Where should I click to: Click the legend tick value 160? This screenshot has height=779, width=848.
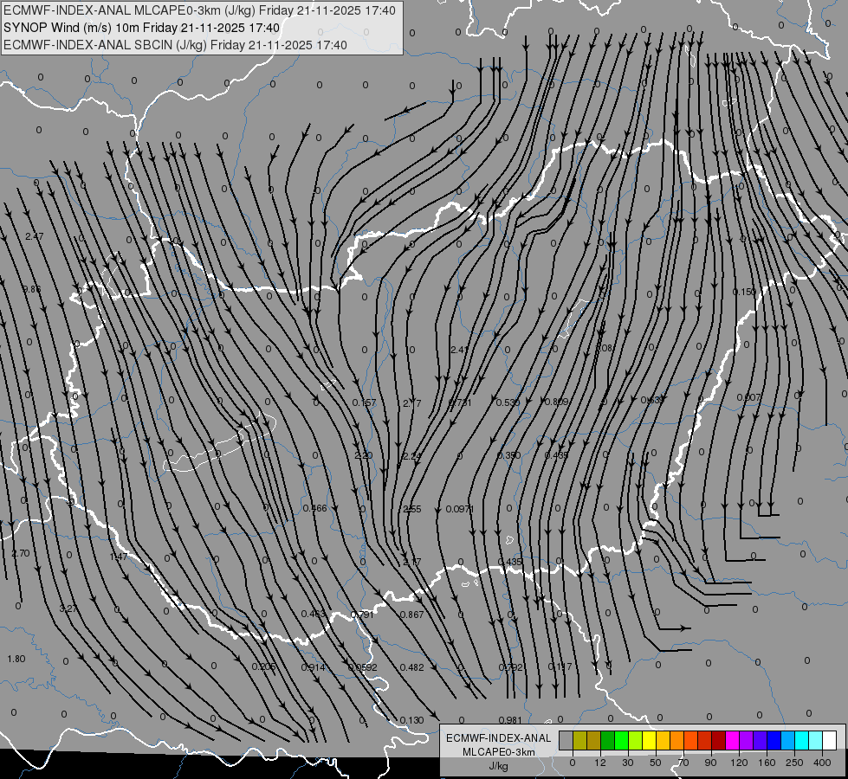(767, 763)
